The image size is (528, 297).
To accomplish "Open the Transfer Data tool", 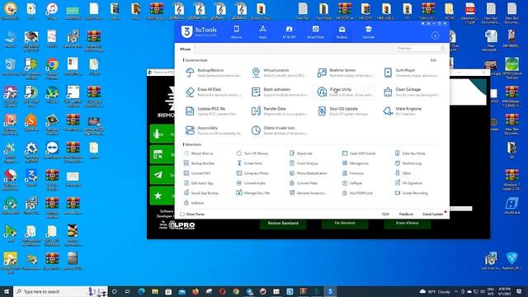I will 279,111.
